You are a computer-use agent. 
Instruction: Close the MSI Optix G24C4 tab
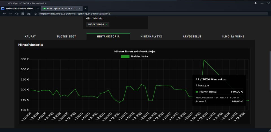pyautogui.click(x=80, y=8)
